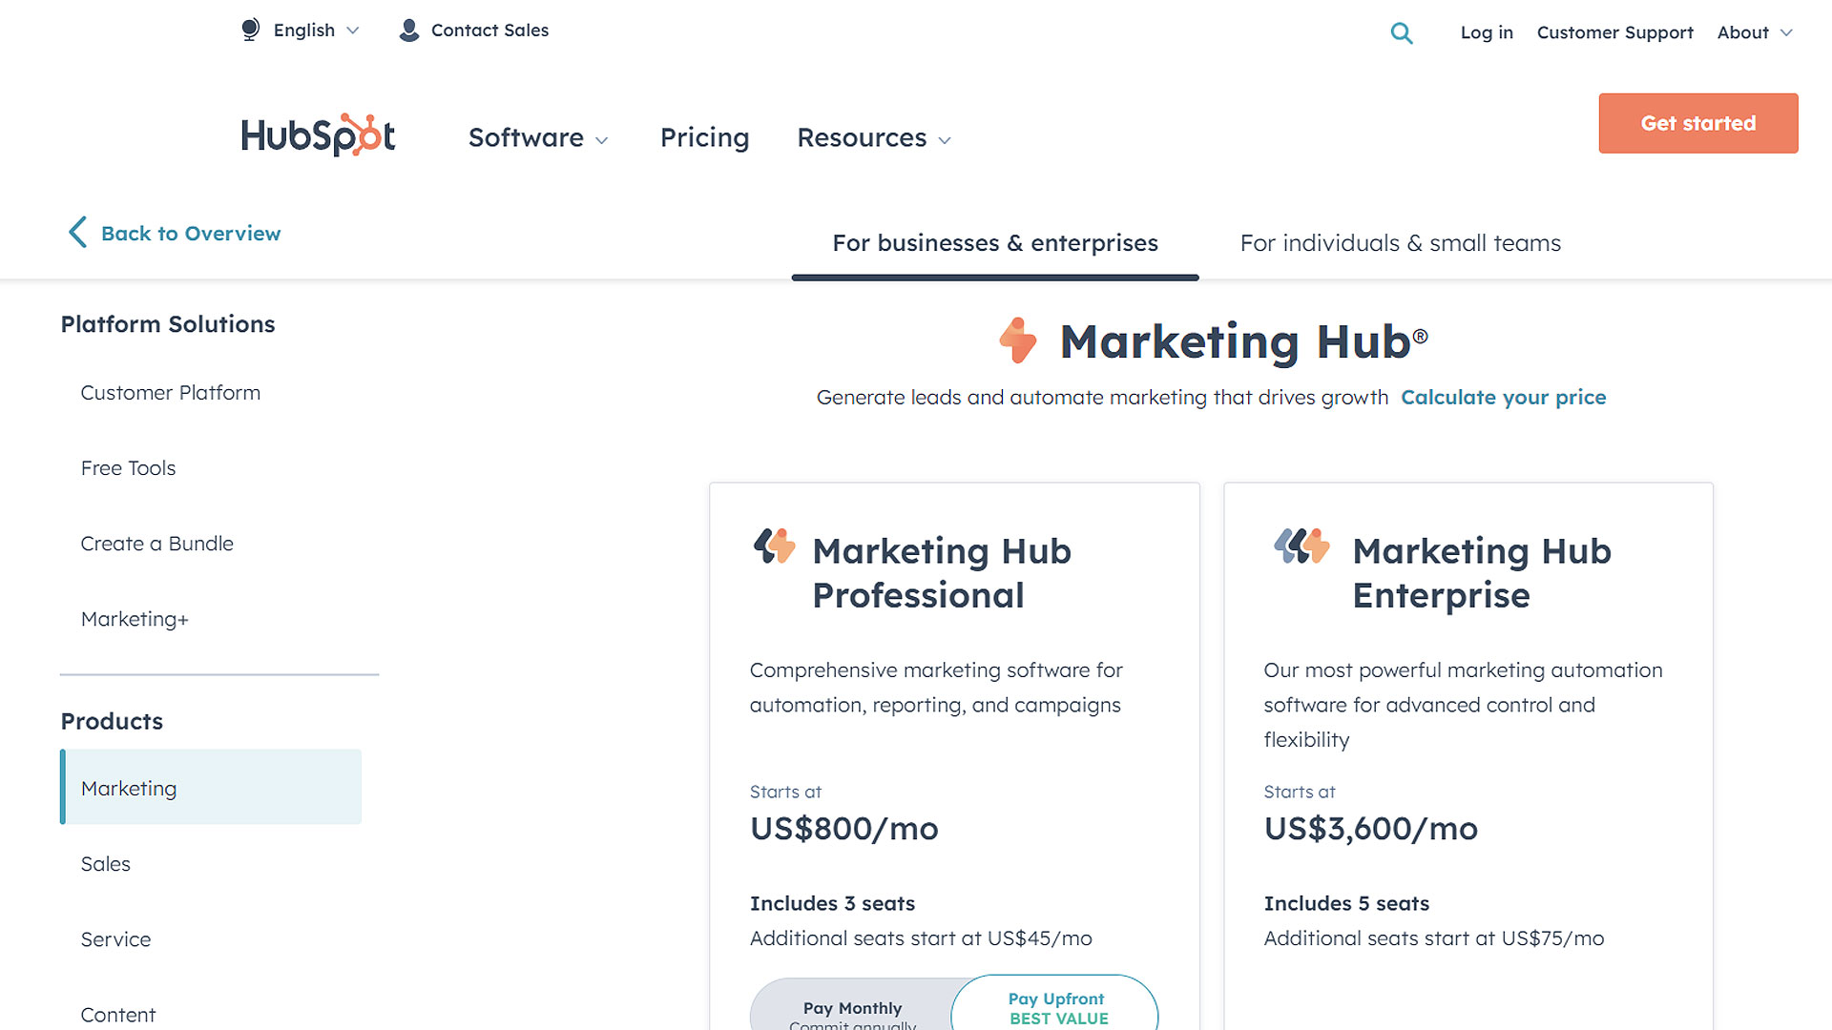1832x1030 pixels.
Task: Click Additional seats start at US$75/mo text
Action: point(1434,938)
